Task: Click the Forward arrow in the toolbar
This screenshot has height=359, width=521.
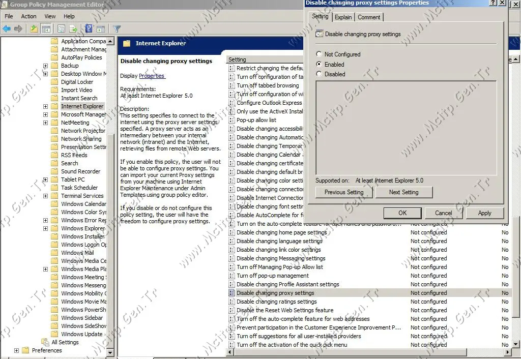Action: coord(18,29)
